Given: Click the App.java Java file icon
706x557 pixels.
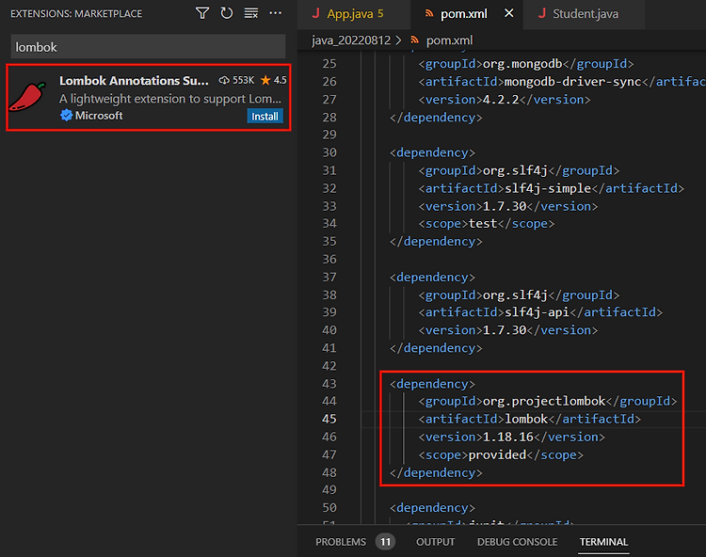Looking at the screenshot, I should (316, 13).
